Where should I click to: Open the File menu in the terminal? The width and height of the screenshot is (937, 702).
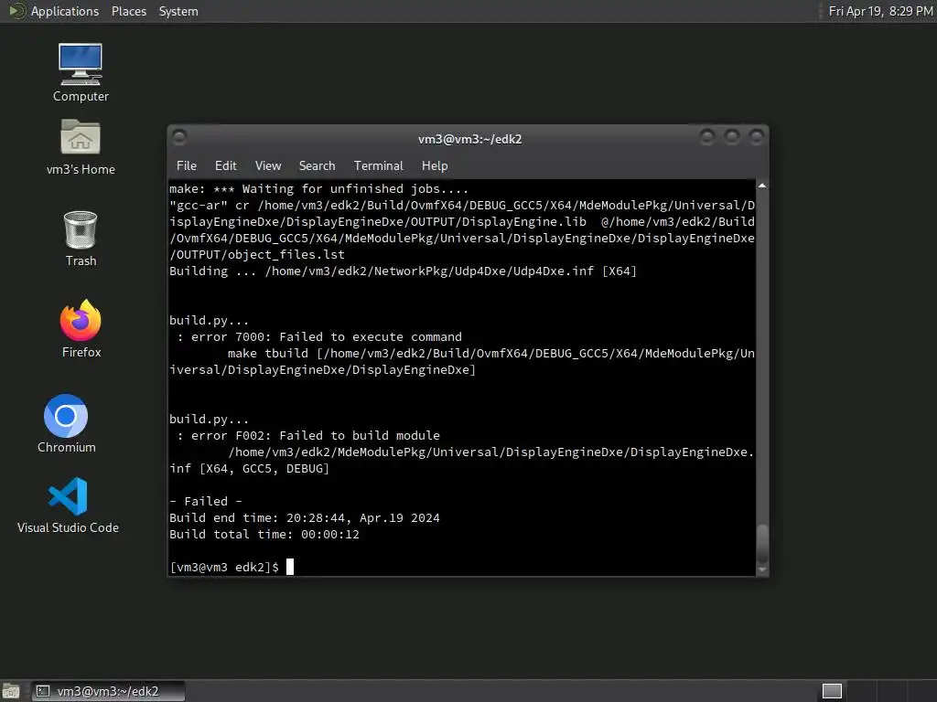187,166
